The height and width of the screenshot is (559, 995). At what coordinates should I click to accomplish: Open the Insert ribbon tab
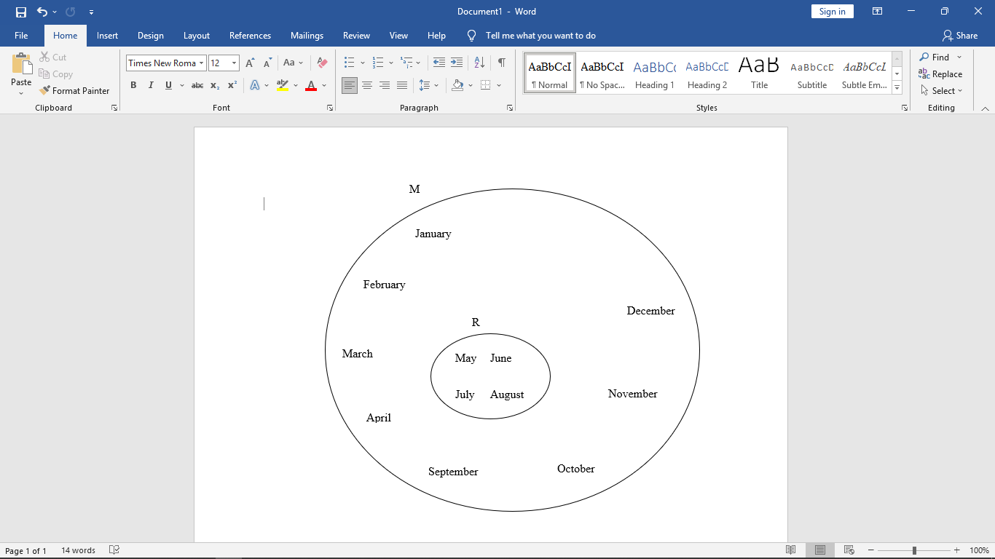107,36
